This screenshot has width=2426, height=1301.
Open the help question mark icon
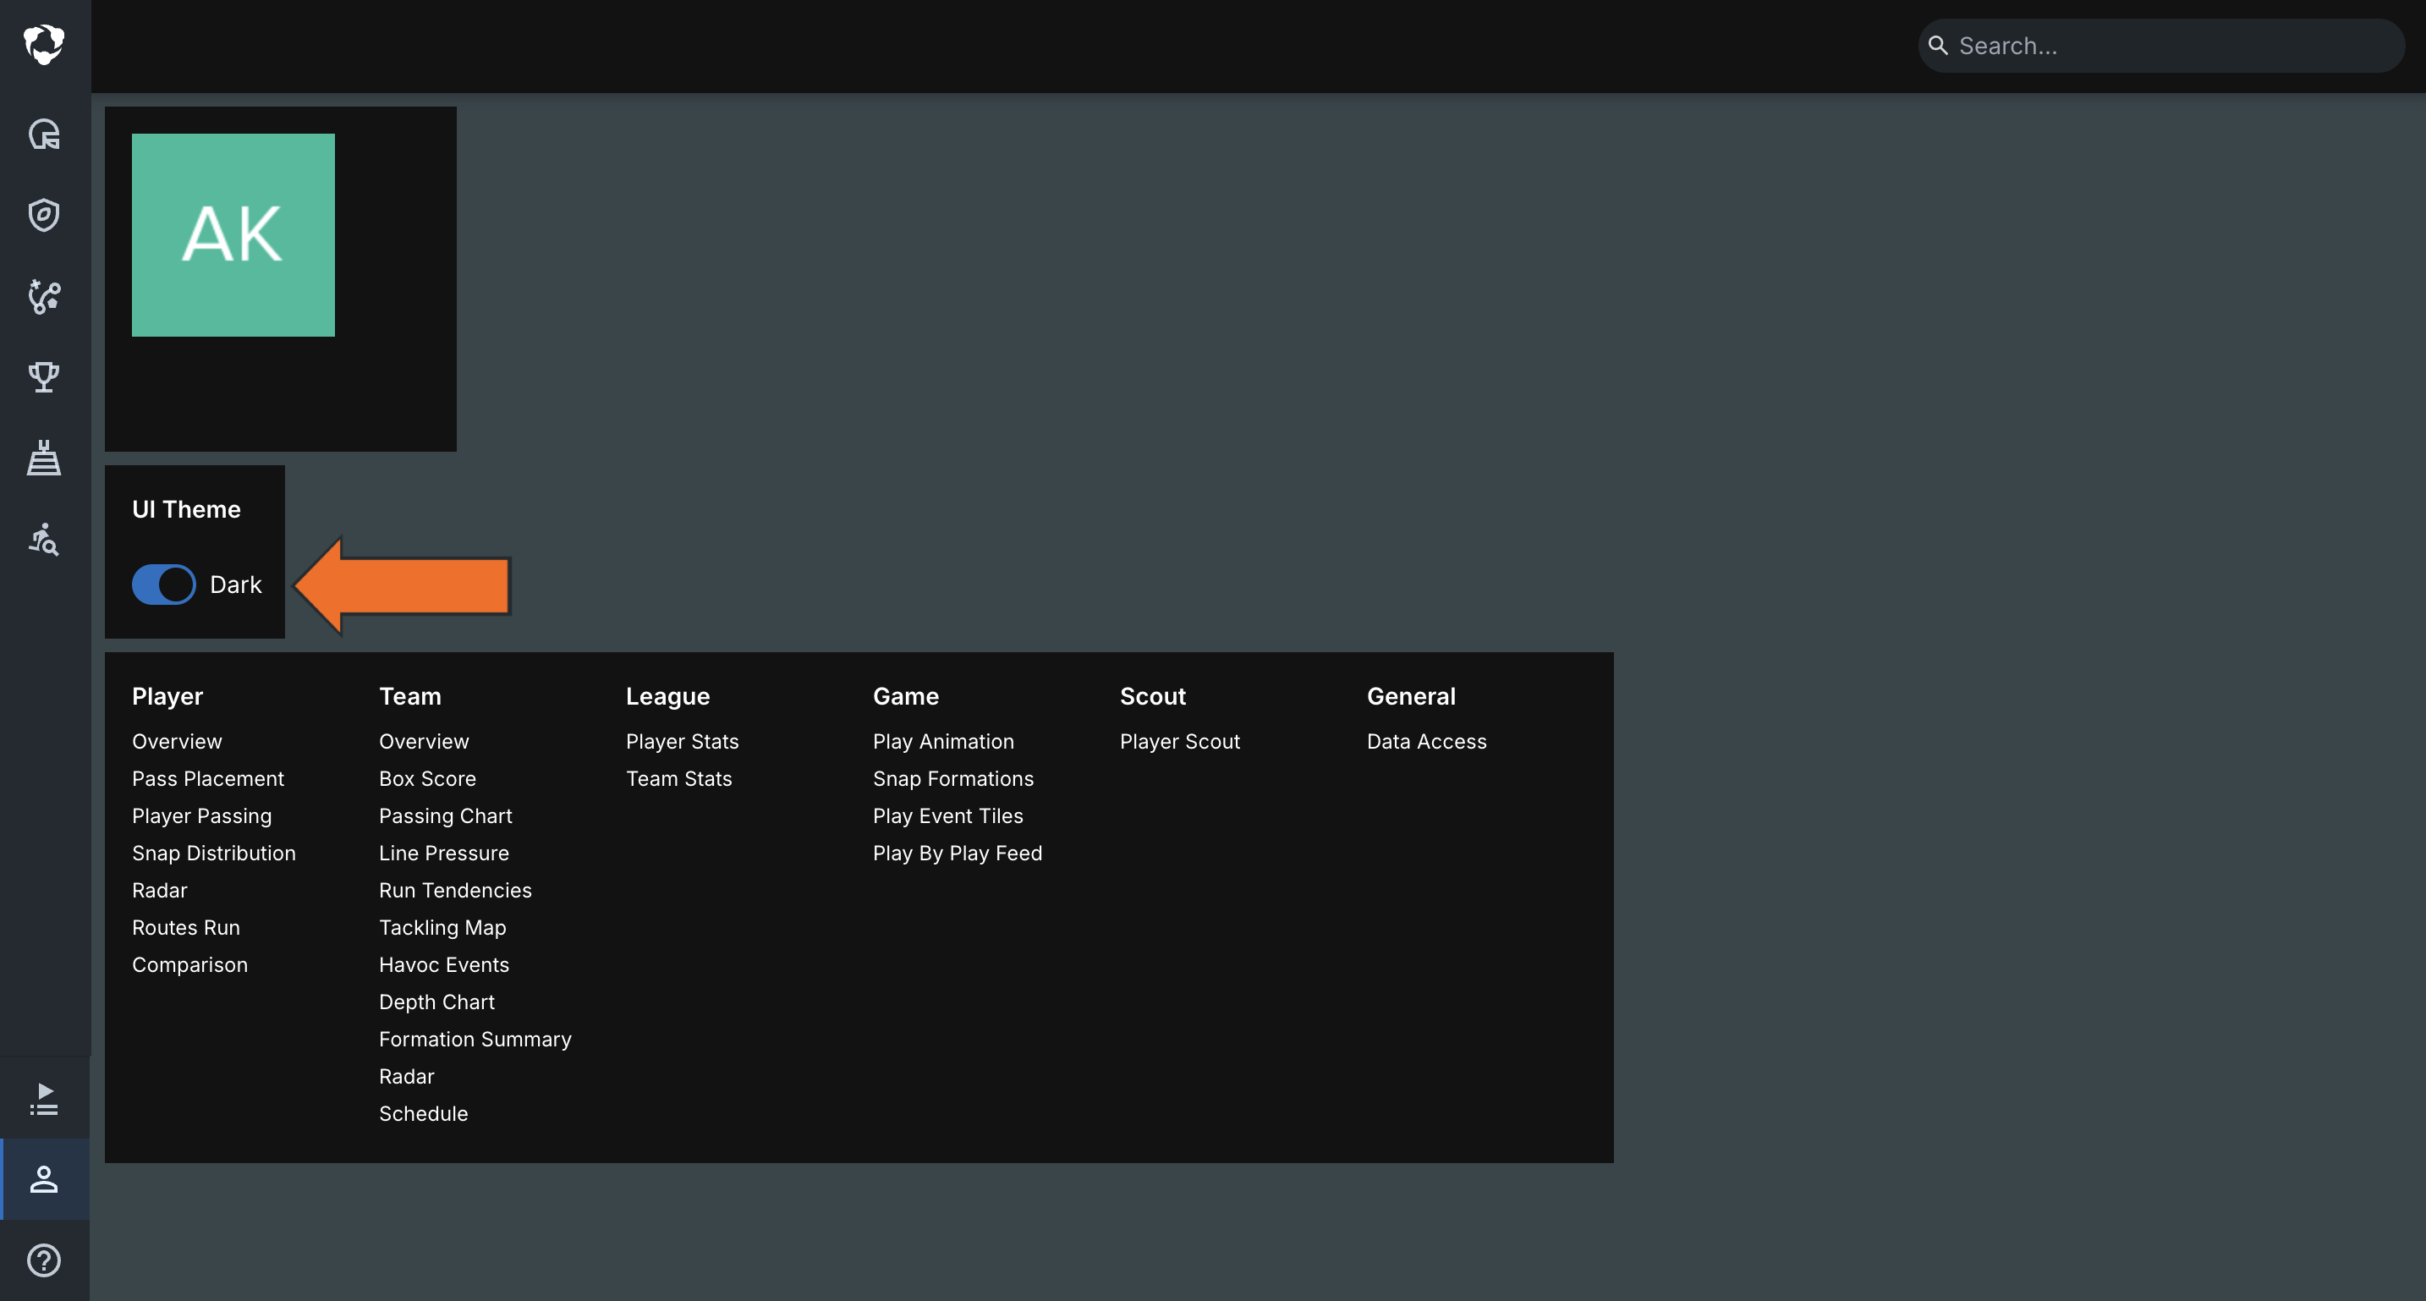click(44, 1260)
